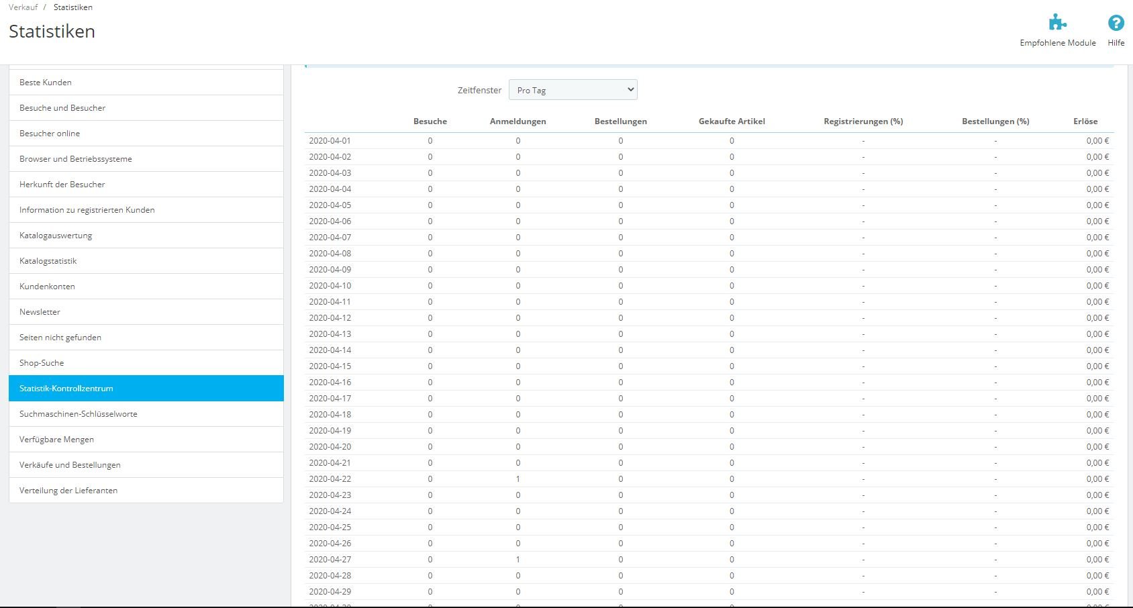Click the date 2020-04-21
Screen dimensions: 1133x608
[x=330, y=463]
